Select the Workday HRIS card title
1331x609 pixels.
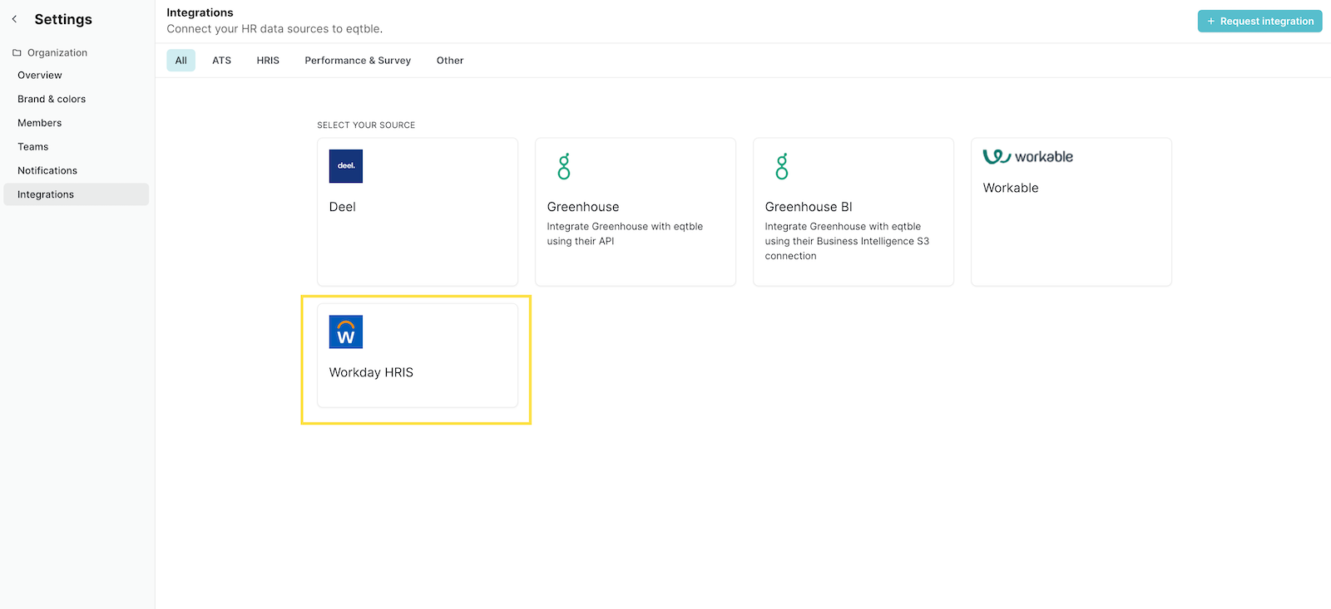point(371,372)
